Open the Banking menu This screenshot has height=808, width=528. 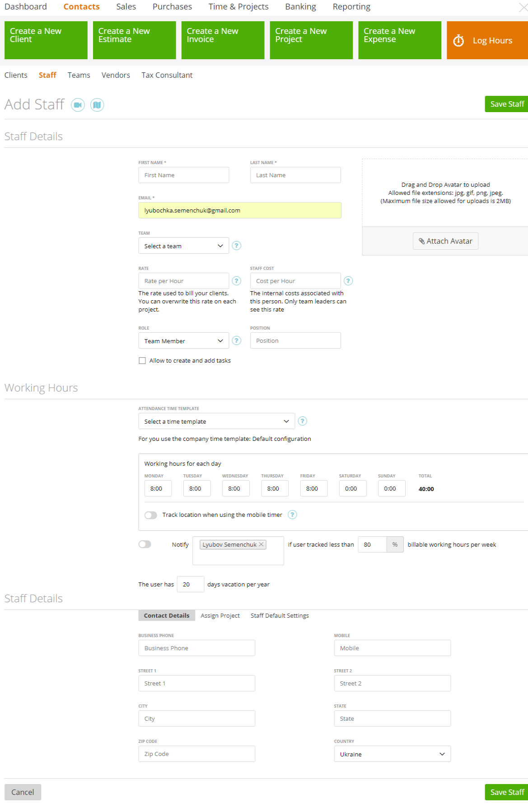[x=300, y=7]
